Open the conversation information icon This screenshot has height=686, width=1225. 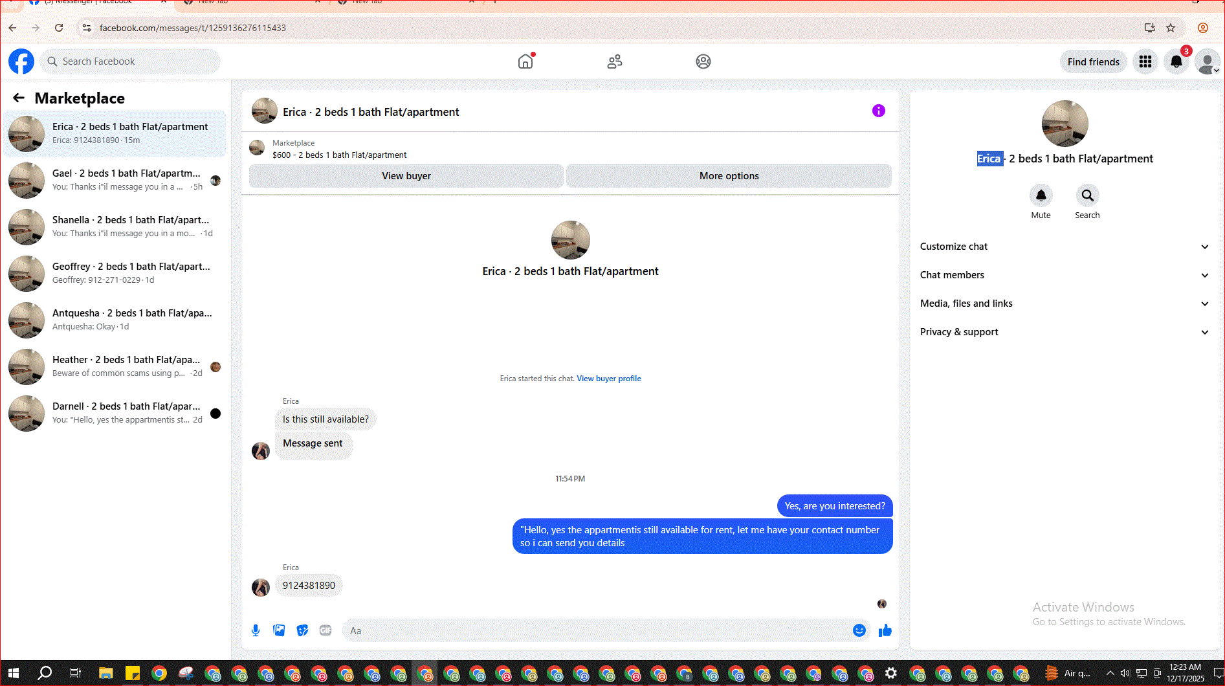pos(878,111)
